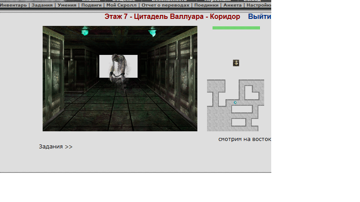Viewport: 360px width, 202px height.
Task: Open the Поединки menu item
Action: click(207, 5)
